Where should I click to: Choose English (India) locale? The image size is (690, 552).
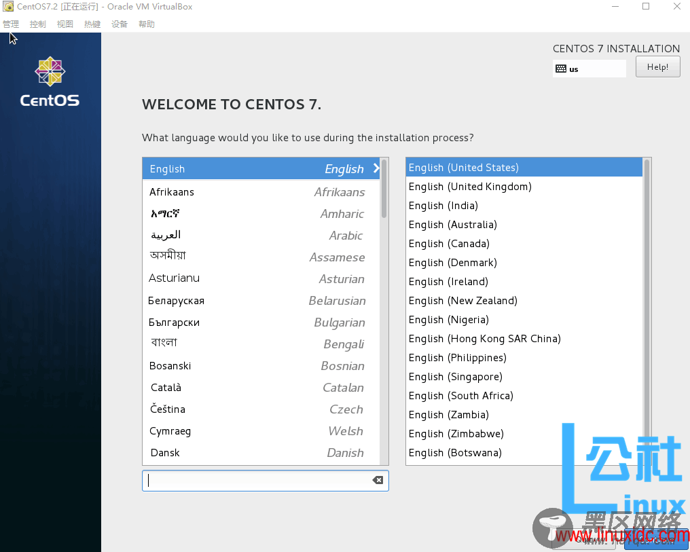point(524,206)
